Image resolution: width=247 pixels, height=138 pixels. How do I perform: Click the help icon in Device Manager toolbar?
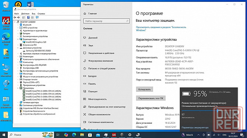28,17
